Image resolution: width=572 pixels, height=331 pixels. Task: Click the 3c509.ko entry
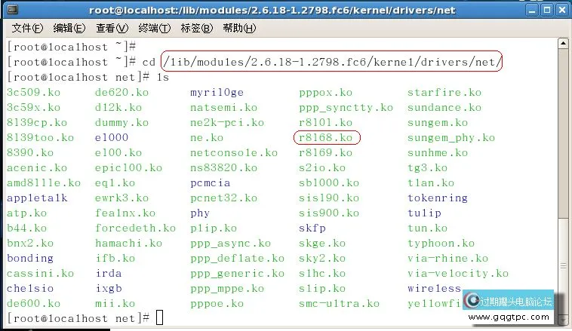click(x=33, y=92)
